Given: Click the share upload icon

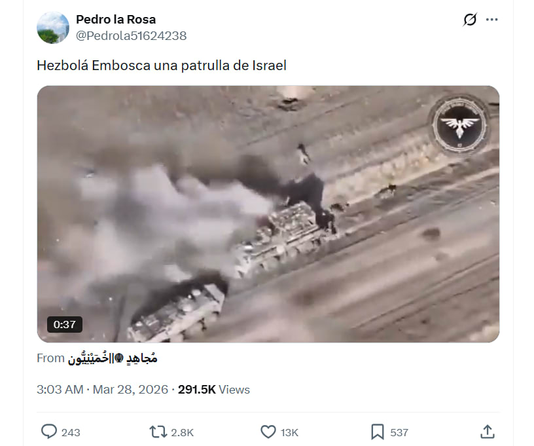Looking at the screenshot, I should pos(488,432).
